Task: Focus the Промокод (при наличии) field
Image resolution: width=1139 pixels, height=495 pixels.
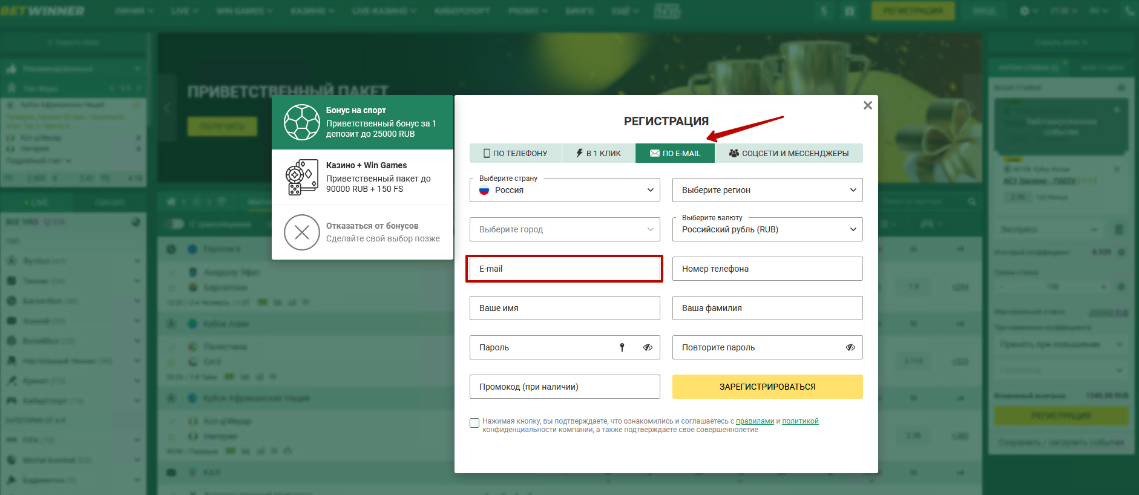Action: pos(564,387)
